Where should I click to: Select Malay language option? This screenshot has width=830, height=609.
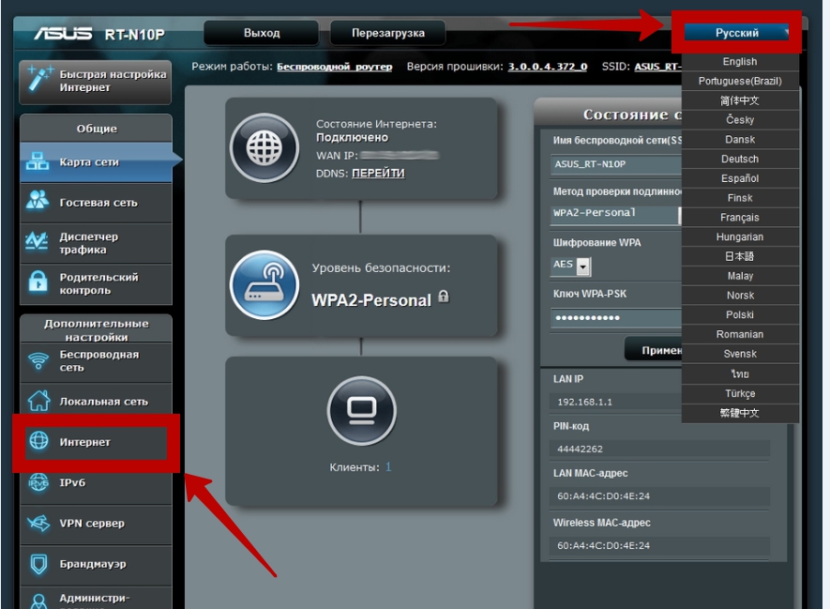coord(740,276)
